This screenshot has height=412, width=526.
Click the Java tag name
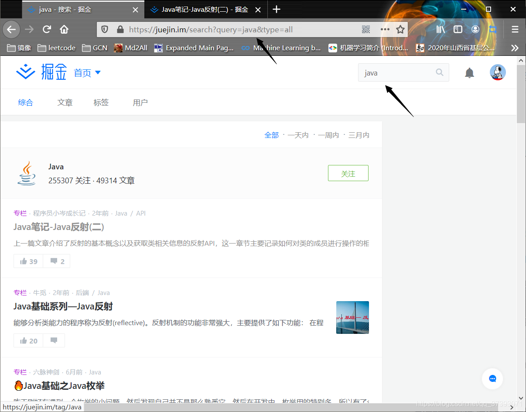[x=56, y=167]
